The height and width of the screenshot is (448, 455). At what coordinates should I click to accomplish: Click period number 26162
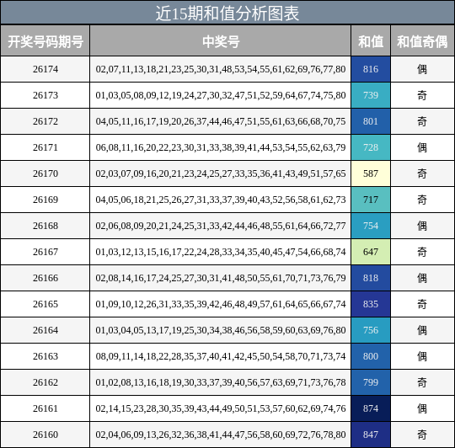45,382
